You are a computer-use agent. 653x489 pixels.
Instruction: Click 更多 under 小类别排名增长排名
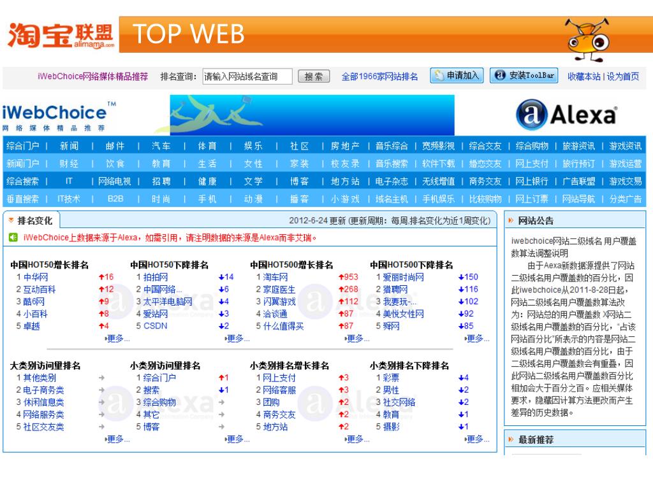(358, 439)
